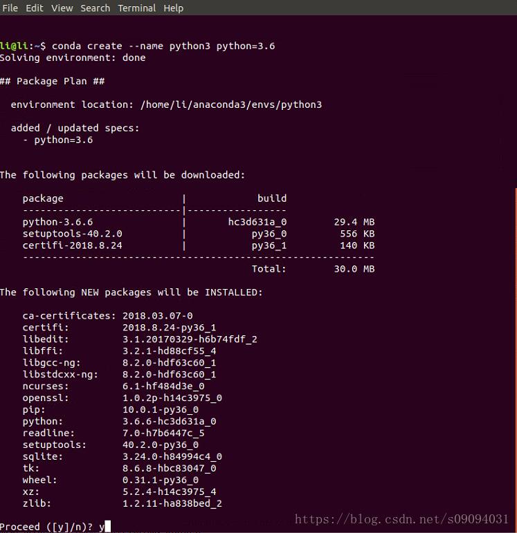The width and height of the screenshot is (517, 533).
Task: Open the Search menu
Action: [96, 8]
